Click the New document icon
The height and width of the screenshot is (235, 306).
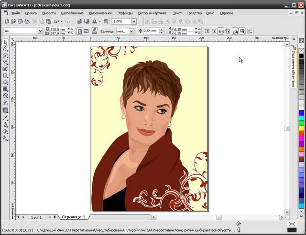[7, 21]
